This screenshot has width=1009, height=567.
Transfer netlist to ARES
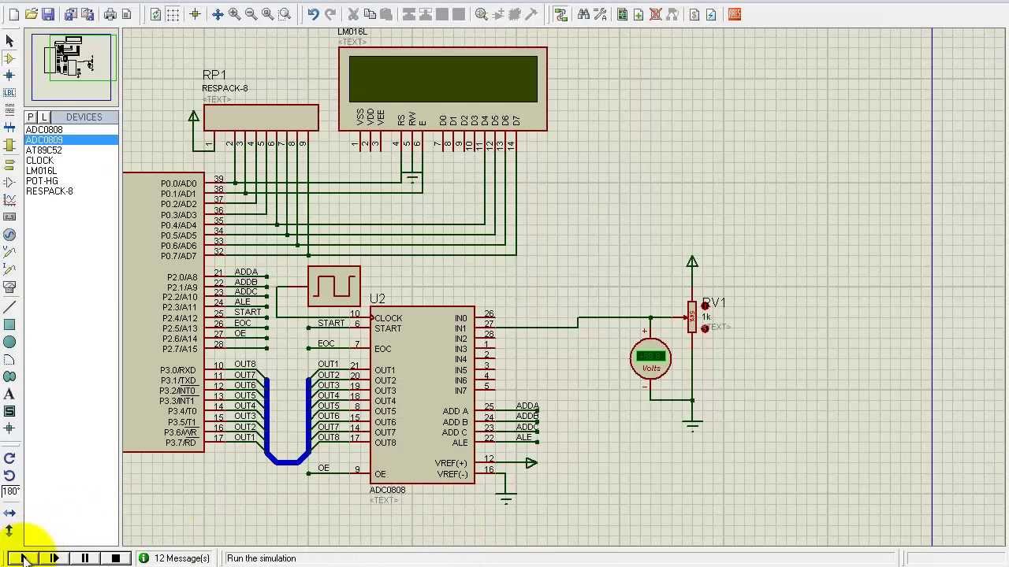point(735,14)
